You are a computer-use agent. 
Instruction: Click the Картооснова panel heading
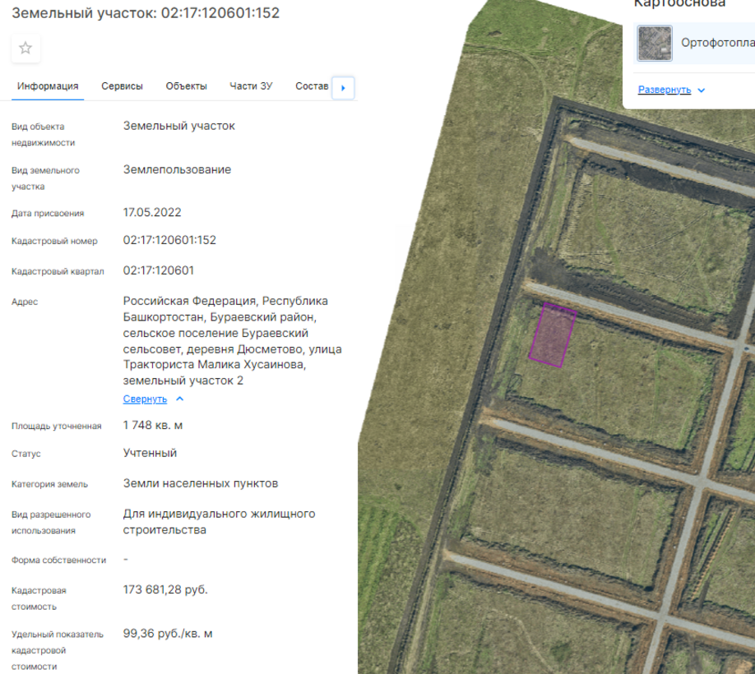pyautogui.click(x=679, y=4)
